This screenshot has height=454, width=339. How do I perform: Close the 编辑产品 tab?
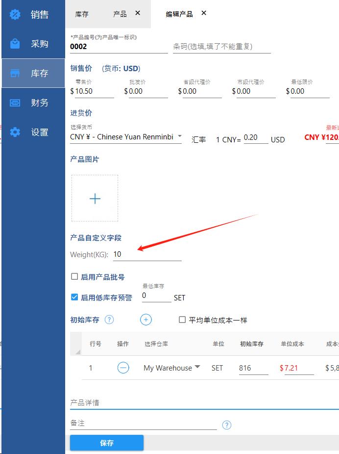point(204,13)
